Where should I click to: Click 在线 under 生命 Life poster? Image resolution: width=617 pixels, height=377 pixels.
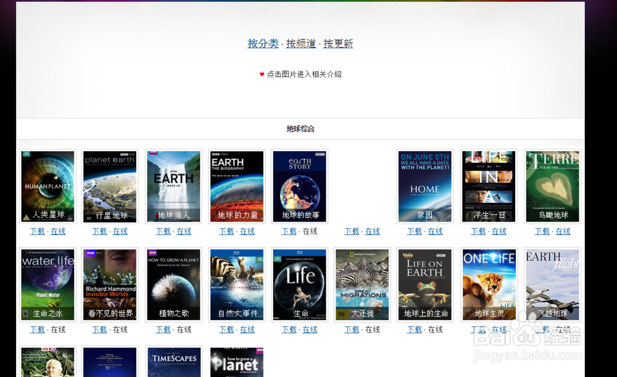[310, 329]
